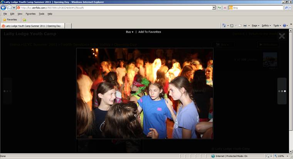Go back with the browser Back arrow
The image size is (293, 159).
pyautogui.click(x=3, y=8)
